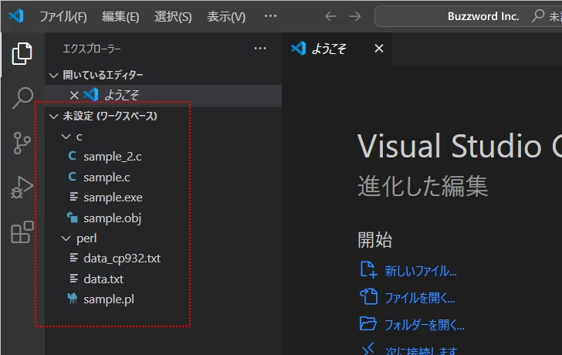Open the 表示(V) menu
Image resolution: width=562 pixels, height=355 pixels.
pyautogui.click(x=226, y=16)
